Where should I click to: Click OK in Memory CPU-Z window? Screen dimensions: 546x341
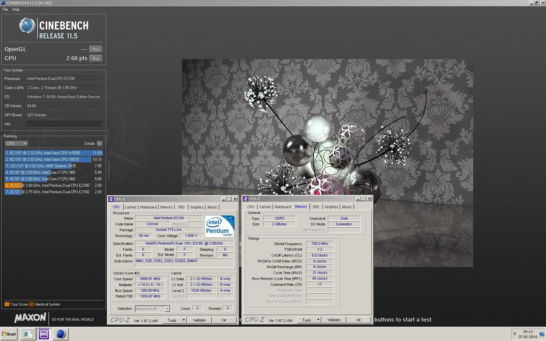[358, 320]
